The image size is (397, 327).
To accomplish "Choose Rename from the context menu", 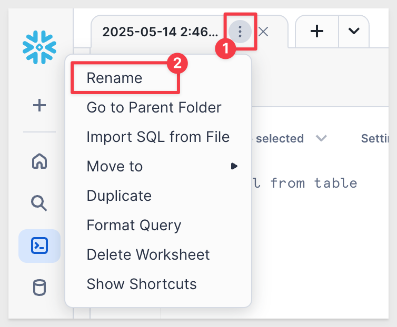I will pos(114,78).
